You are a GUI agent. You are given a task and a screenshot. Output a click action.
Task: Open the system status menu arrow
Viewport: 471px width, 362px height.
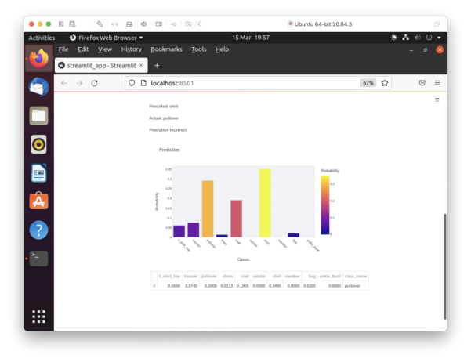(440, 38)
